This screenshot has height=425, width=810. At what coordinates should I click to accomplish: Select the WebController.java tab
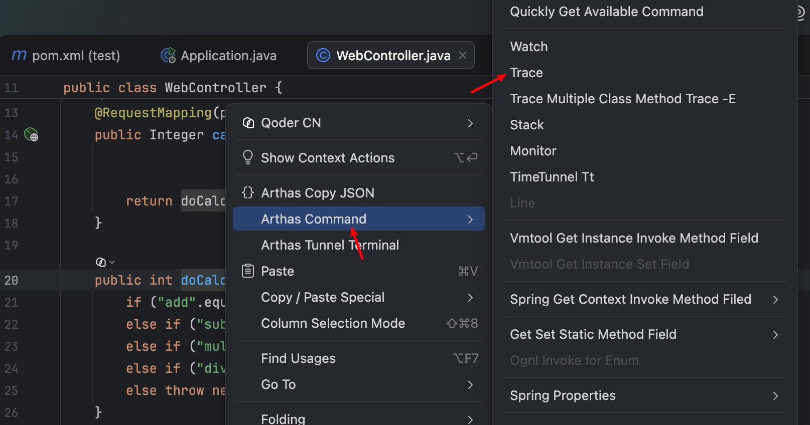pos(390,55)
